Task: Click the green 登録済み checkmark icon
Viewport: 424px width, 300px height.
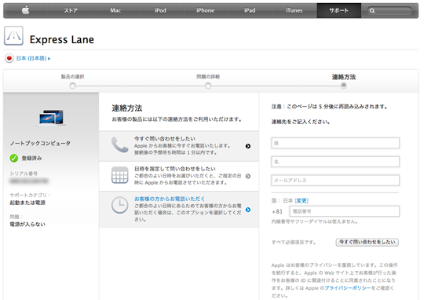Action: [14, 158]
